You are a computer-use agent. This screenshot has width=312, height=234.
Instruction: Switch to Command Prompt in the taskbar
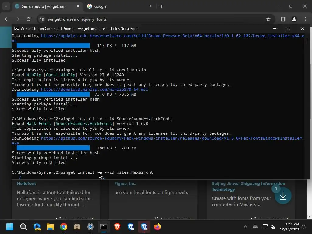click(104, 227)
